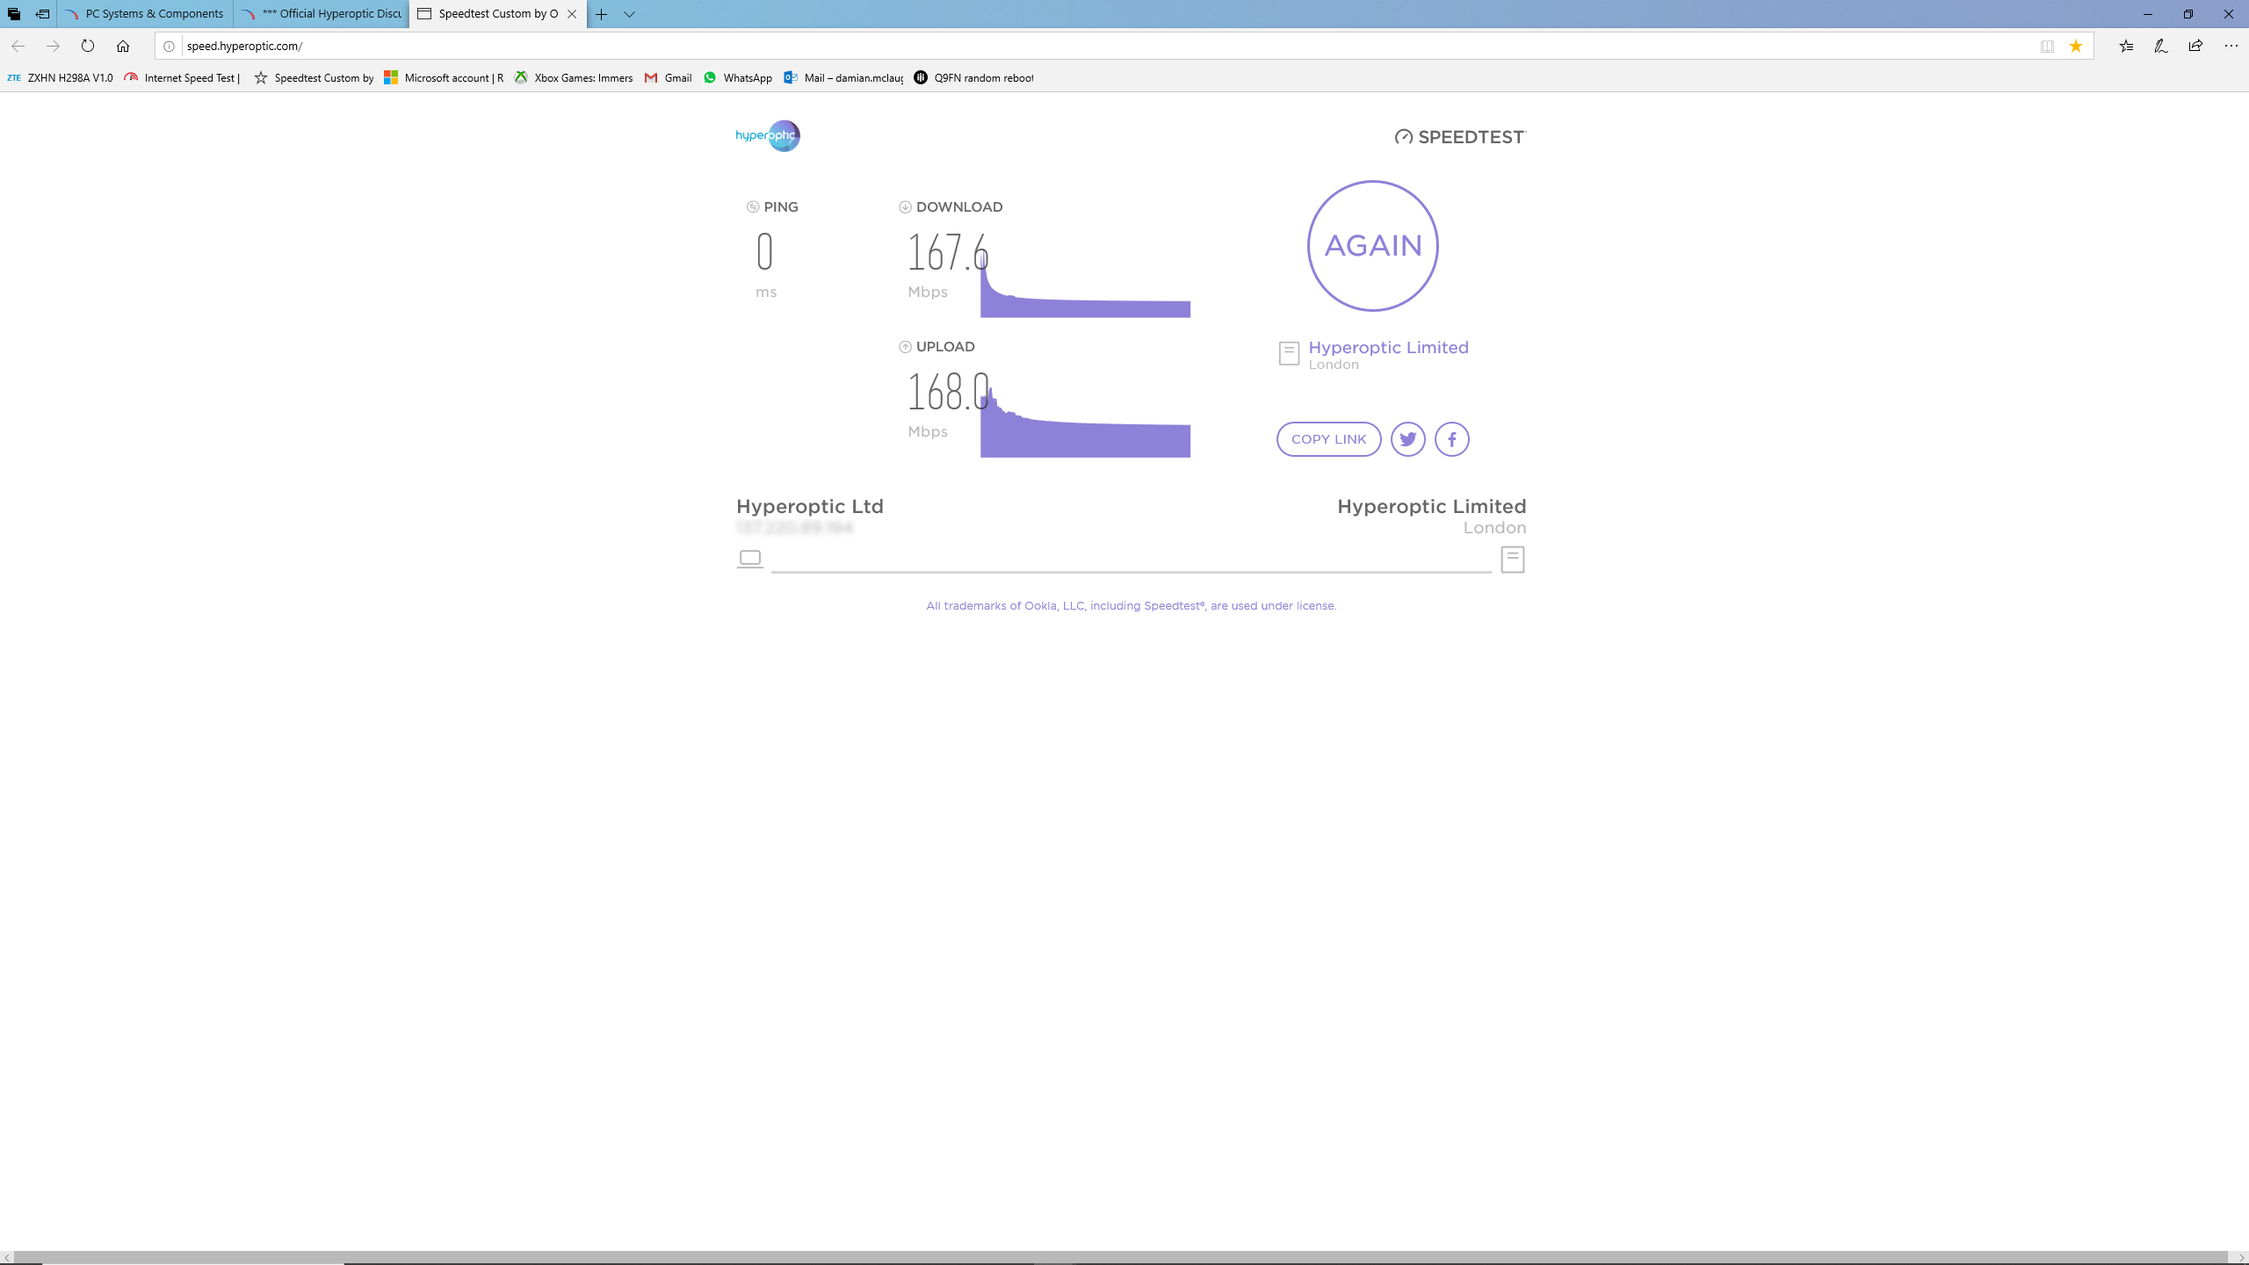Click the Speedtest logo
The height and width of the screenshot is (1265, 2249).
click(x=1460, y=137)
